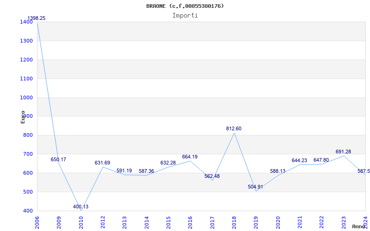
Task: Click the 588.13 value label
Action: coord(278,171)
